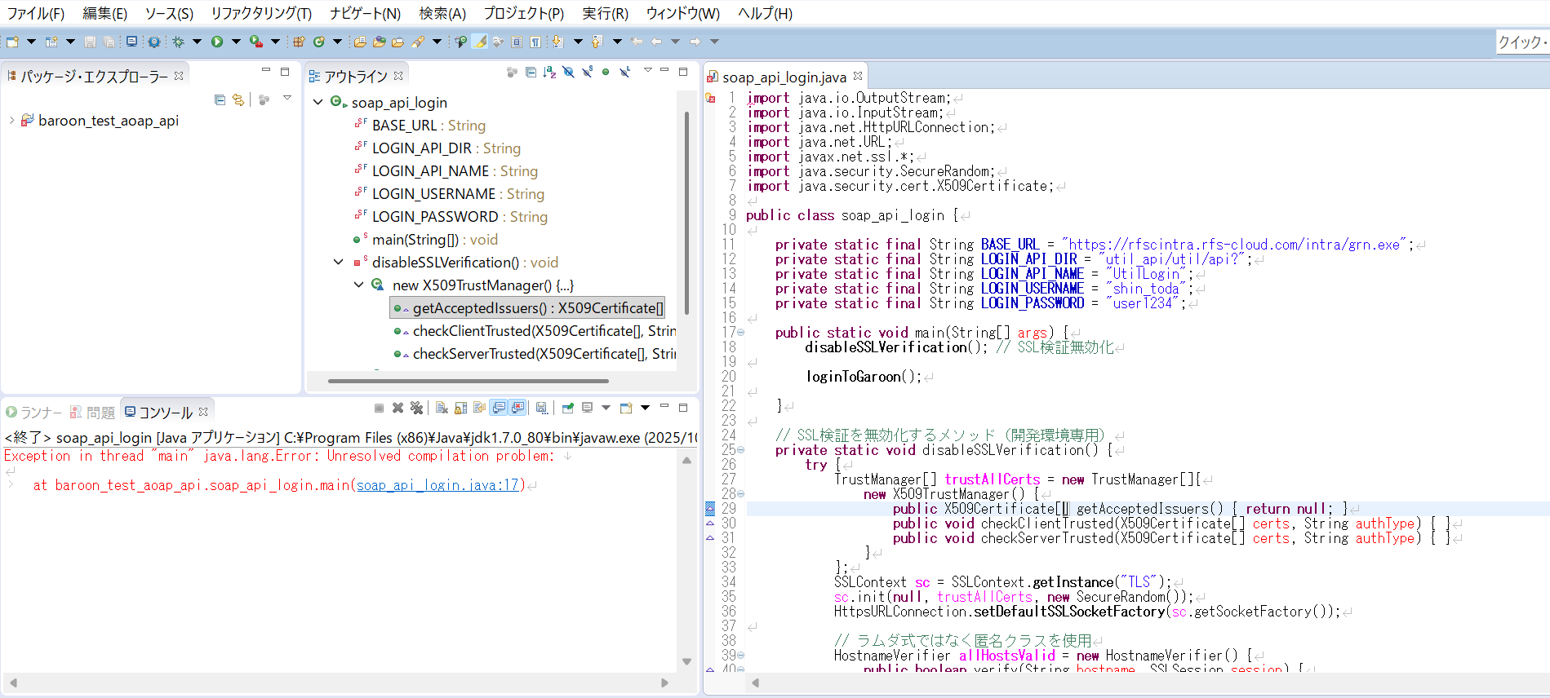Expand the baroon_test_aoap_api project node

click(x=11, y=121)
